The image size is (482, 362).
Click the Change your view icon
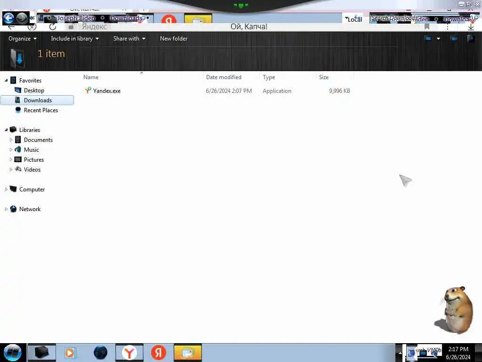(428, 39)
